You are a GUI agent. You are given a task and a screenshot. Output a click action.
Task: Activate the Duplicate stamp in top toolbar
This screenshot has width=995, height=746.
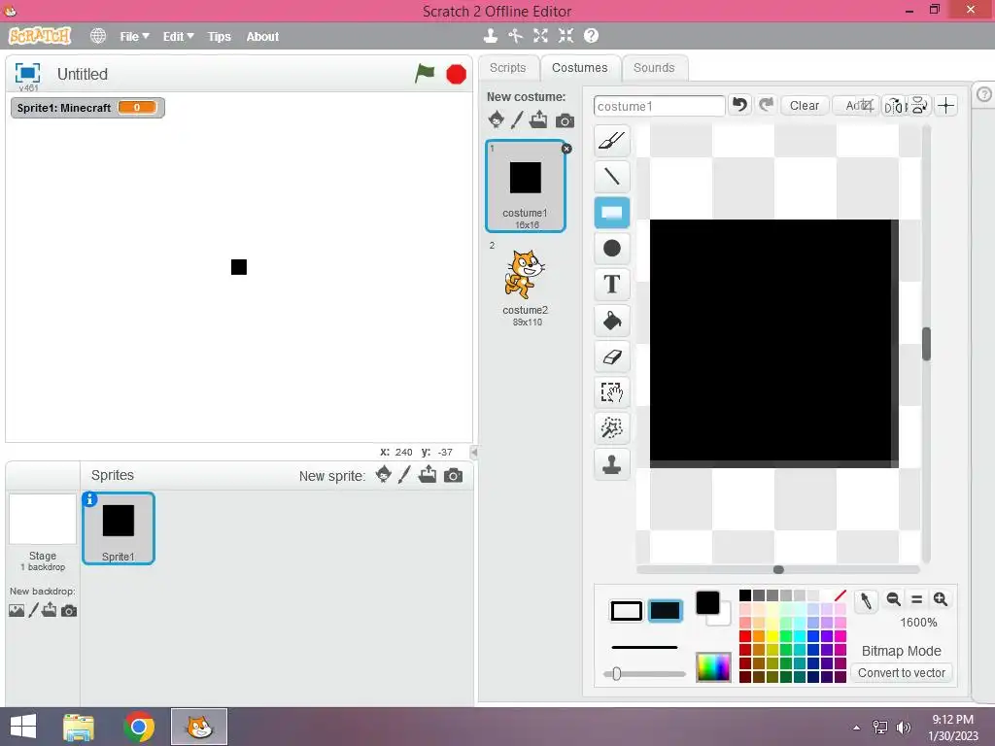490,36
